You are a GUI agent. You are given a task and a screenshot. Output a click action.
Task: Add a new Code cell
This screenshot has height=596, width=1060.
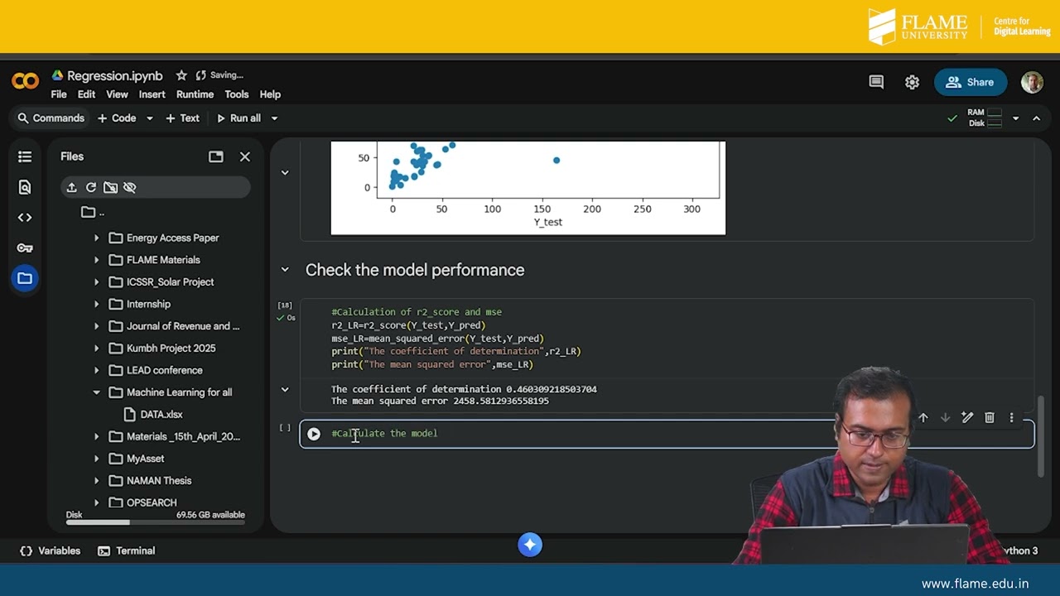tap(117, 118)
